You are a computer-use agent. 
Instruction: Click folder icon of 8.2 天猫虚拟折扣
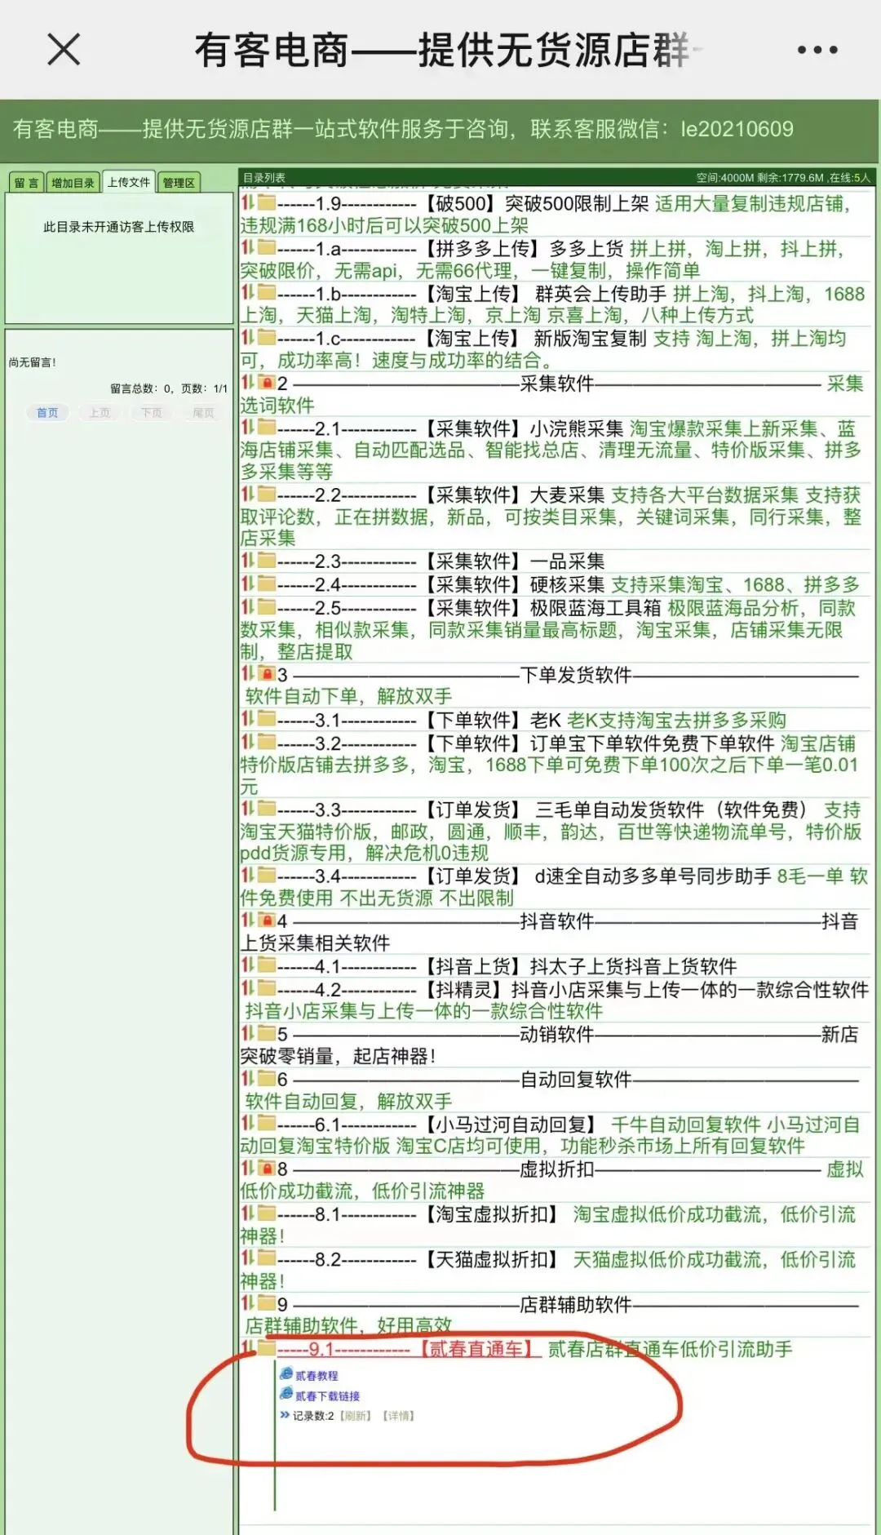tap(267, 1258)
